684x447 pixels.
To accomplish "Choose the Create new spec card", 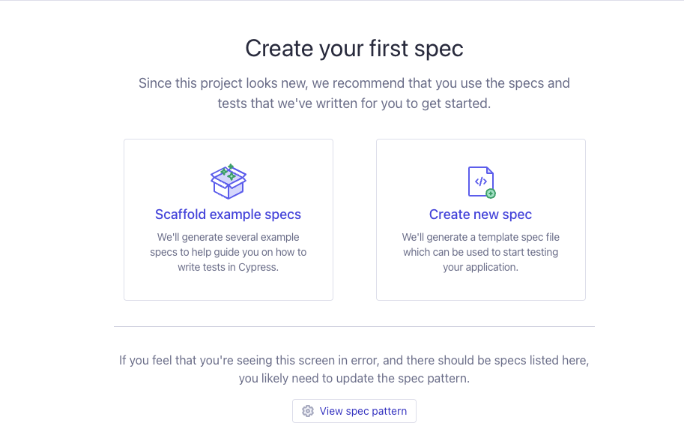I will pyautogui.click(x=480, y=285).
